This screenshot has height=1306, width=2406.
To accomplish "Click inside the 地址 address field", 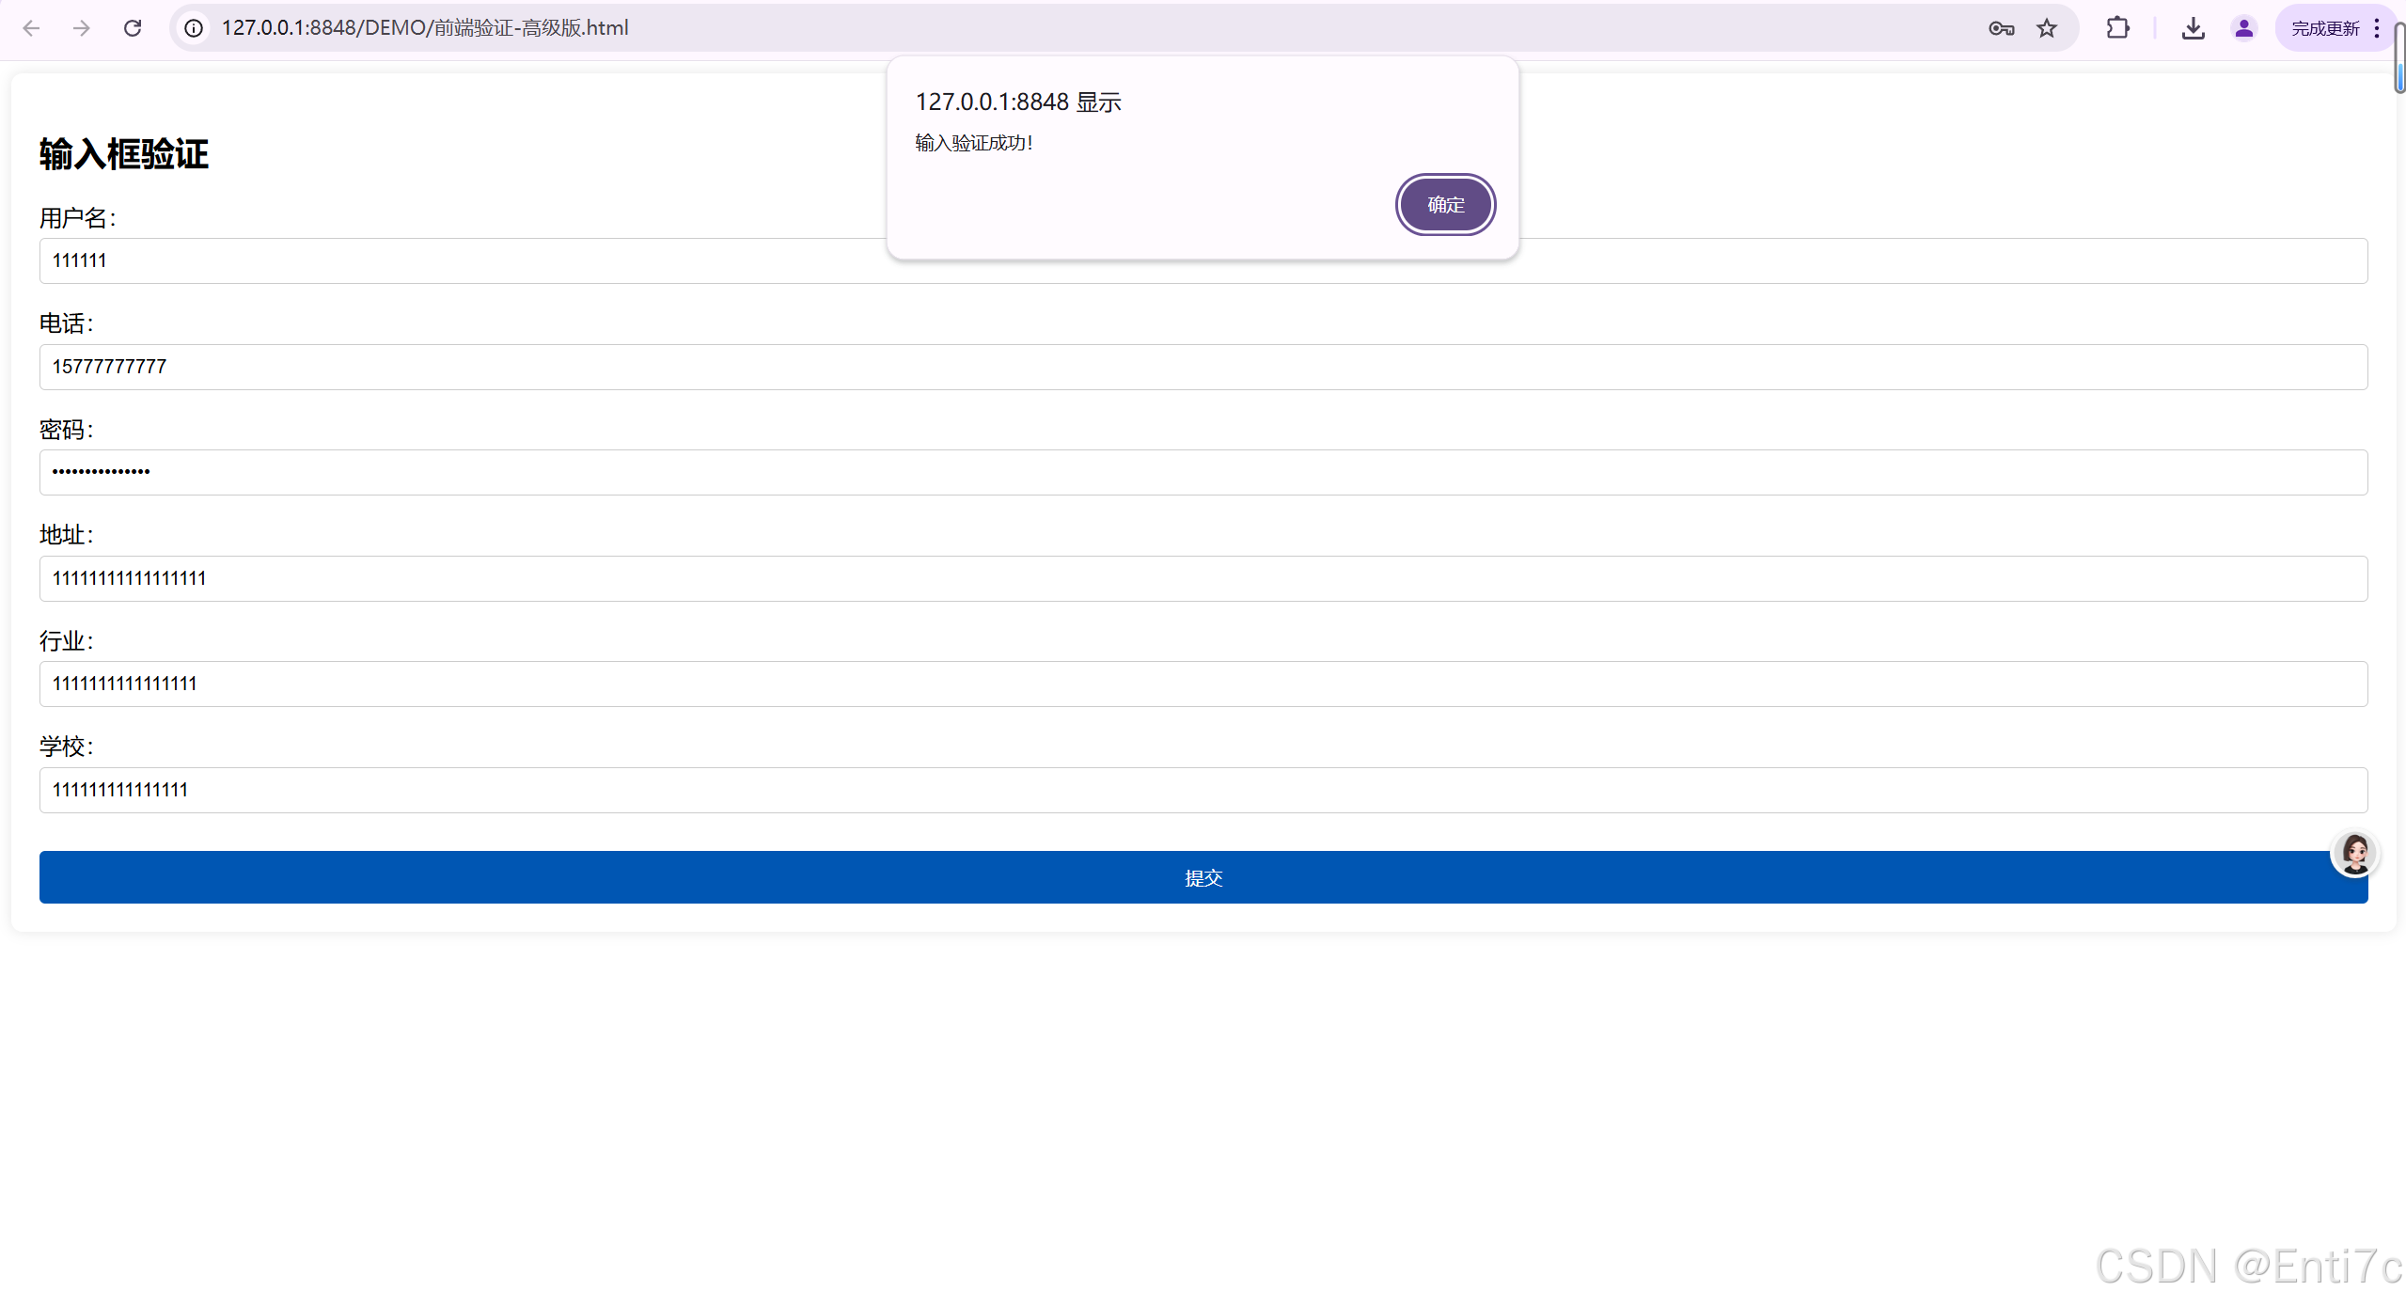I will click(x=1203, y=578).
